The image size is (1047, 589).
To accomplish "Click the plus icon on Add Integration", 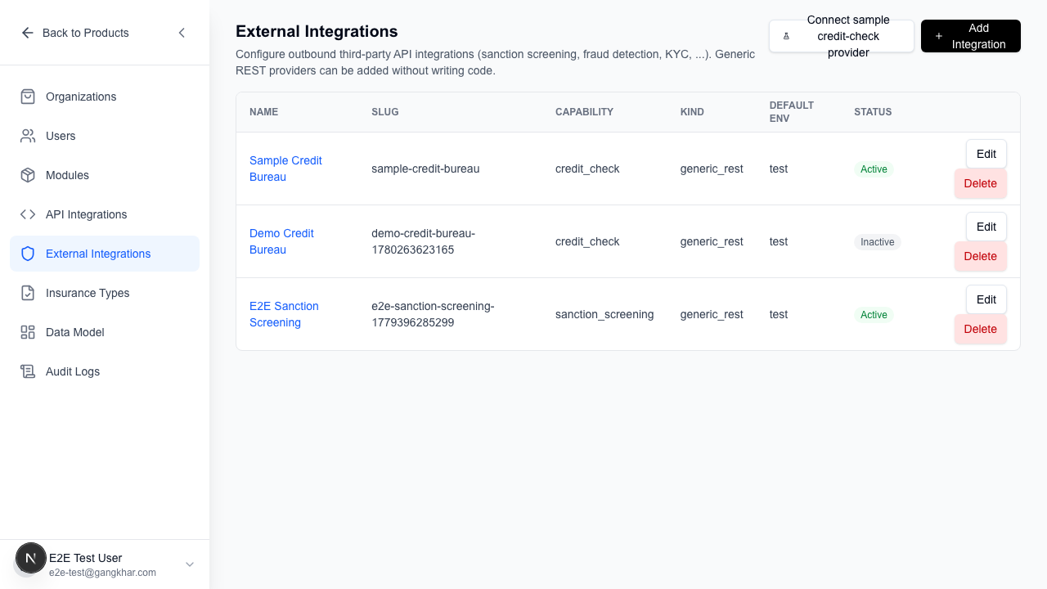I will pos(938,36).
